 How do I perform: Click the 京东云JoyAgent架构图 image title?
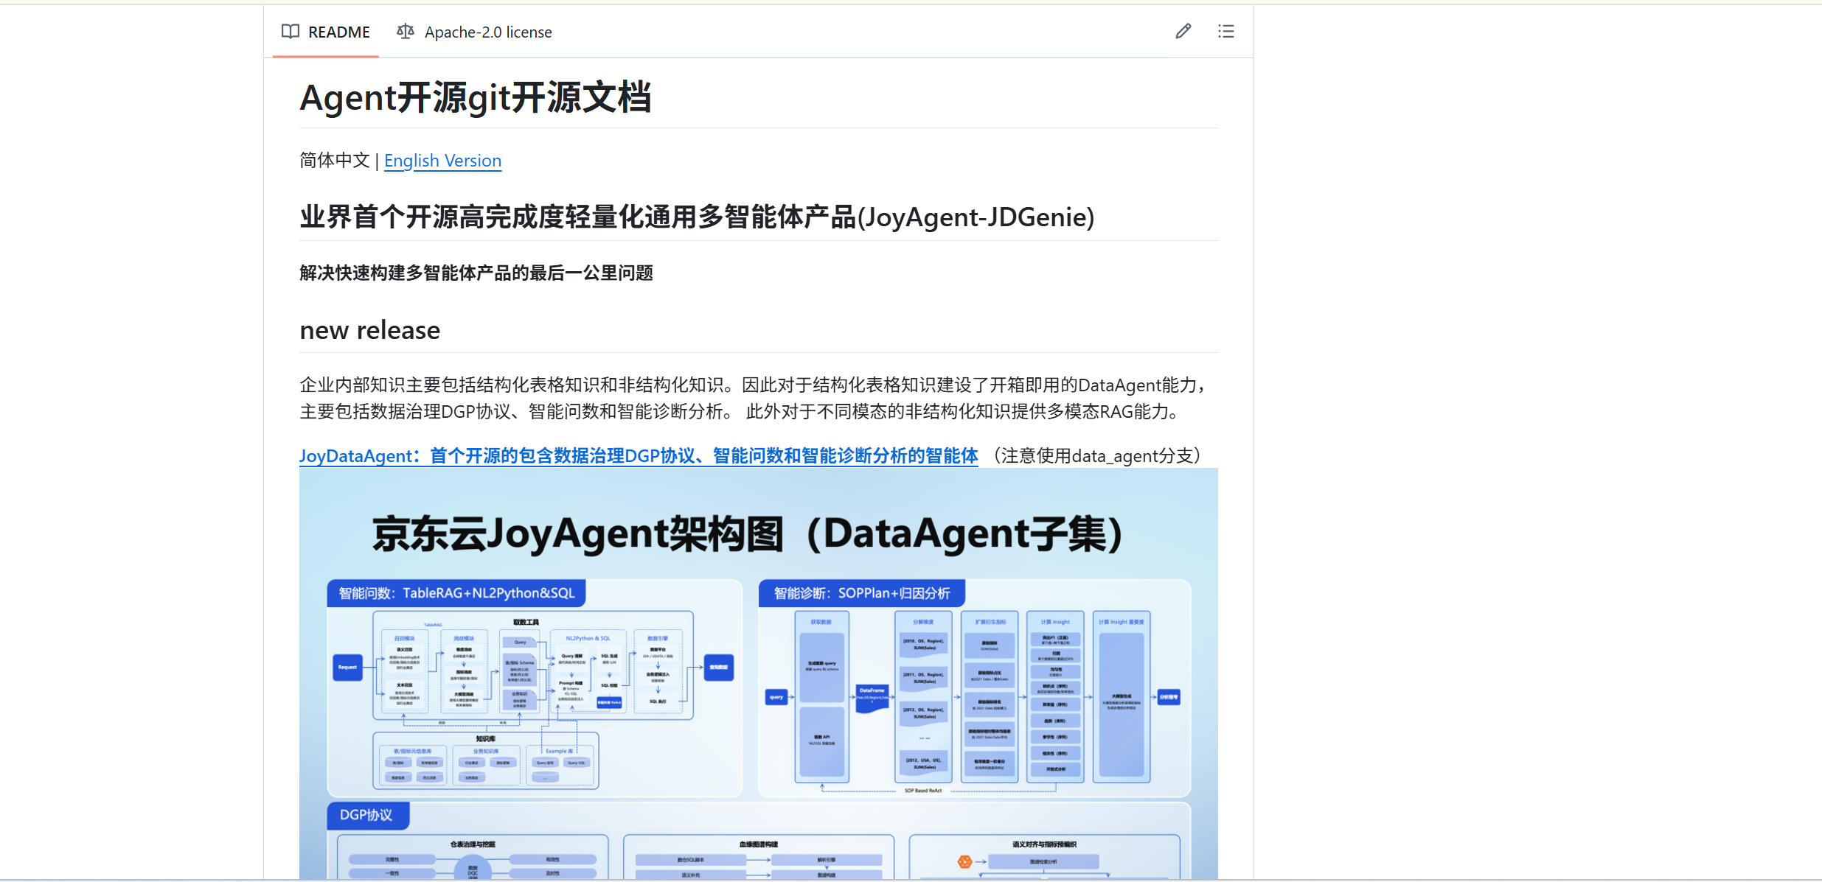click(x=747, y=534)
